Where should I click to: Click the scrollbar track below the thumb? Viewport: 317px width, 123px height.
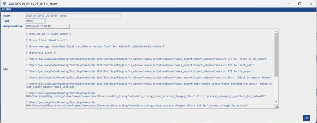tap(276, 88)
